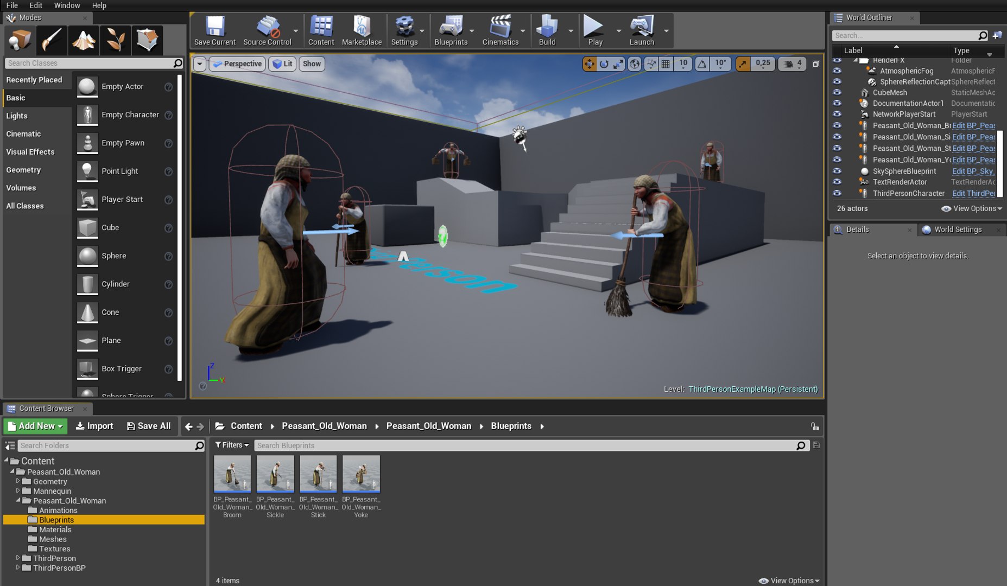Toggle world/local coordinate system globe icon
Screen dimensions: 1007x586
[x=634, y=64]
